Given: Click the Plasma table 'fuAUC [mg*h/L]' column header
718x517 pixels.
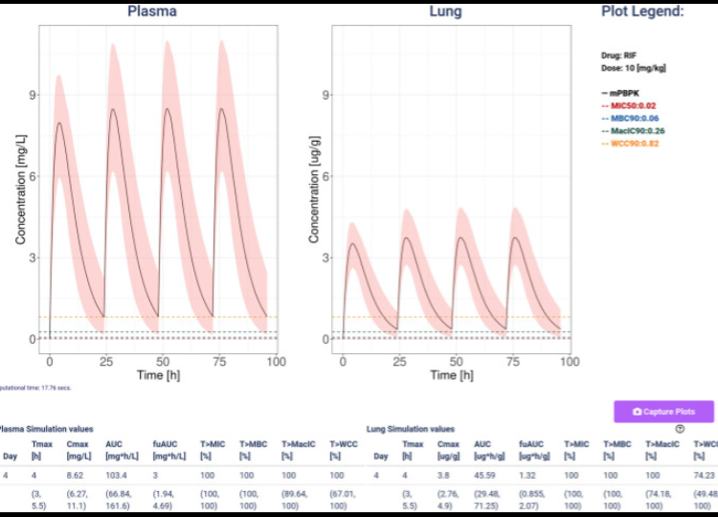Looking at the screenshot, I should 169,450.
